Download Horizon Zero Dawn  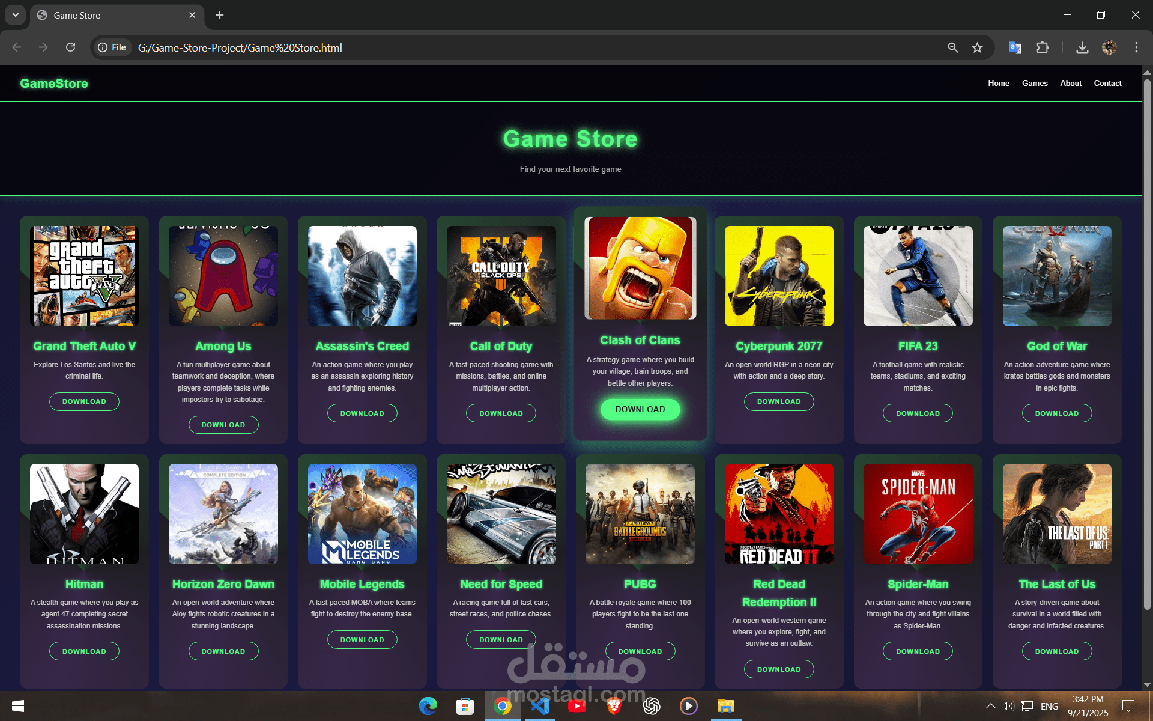pos(223,651)
